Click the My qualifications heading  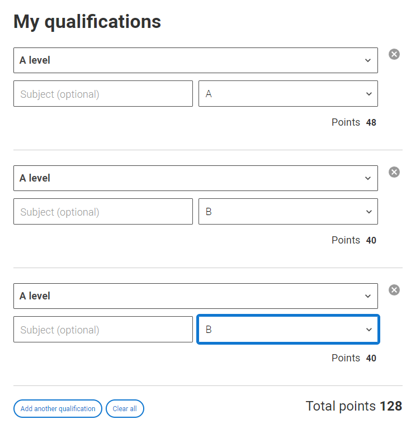(87, 22)
